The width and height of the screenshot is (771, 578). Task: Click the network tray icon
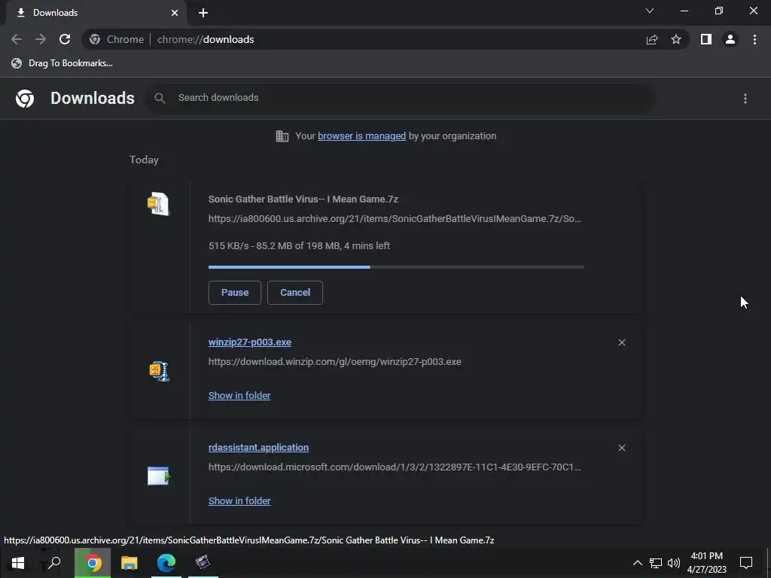(656, 563)
